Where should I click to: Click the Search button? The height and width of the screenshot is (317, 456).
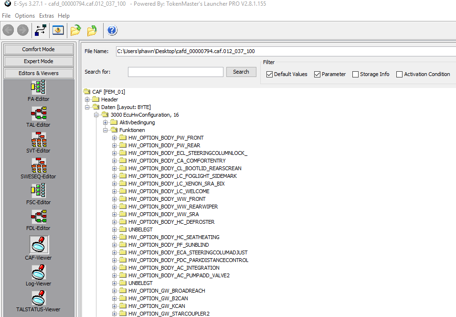pos(241,72)
